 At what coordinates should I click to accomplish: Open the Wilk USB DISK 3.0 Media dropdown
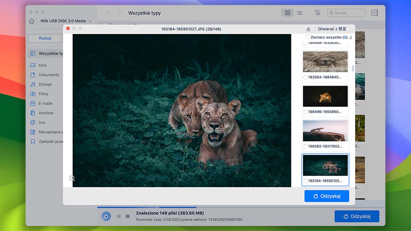coord(66,21)
